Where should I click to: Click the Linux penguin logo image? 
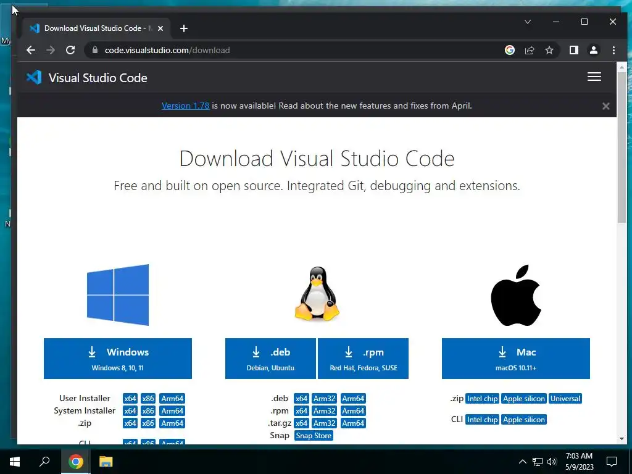pyautogui.click(x=317, y=294)
